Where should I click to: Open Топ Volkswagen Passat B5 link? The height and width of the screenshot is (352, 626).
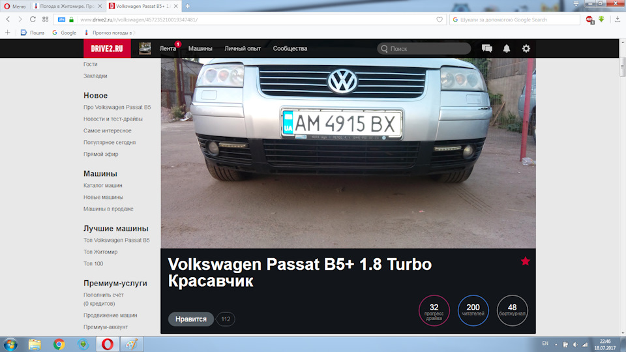(x=117, y=240)
